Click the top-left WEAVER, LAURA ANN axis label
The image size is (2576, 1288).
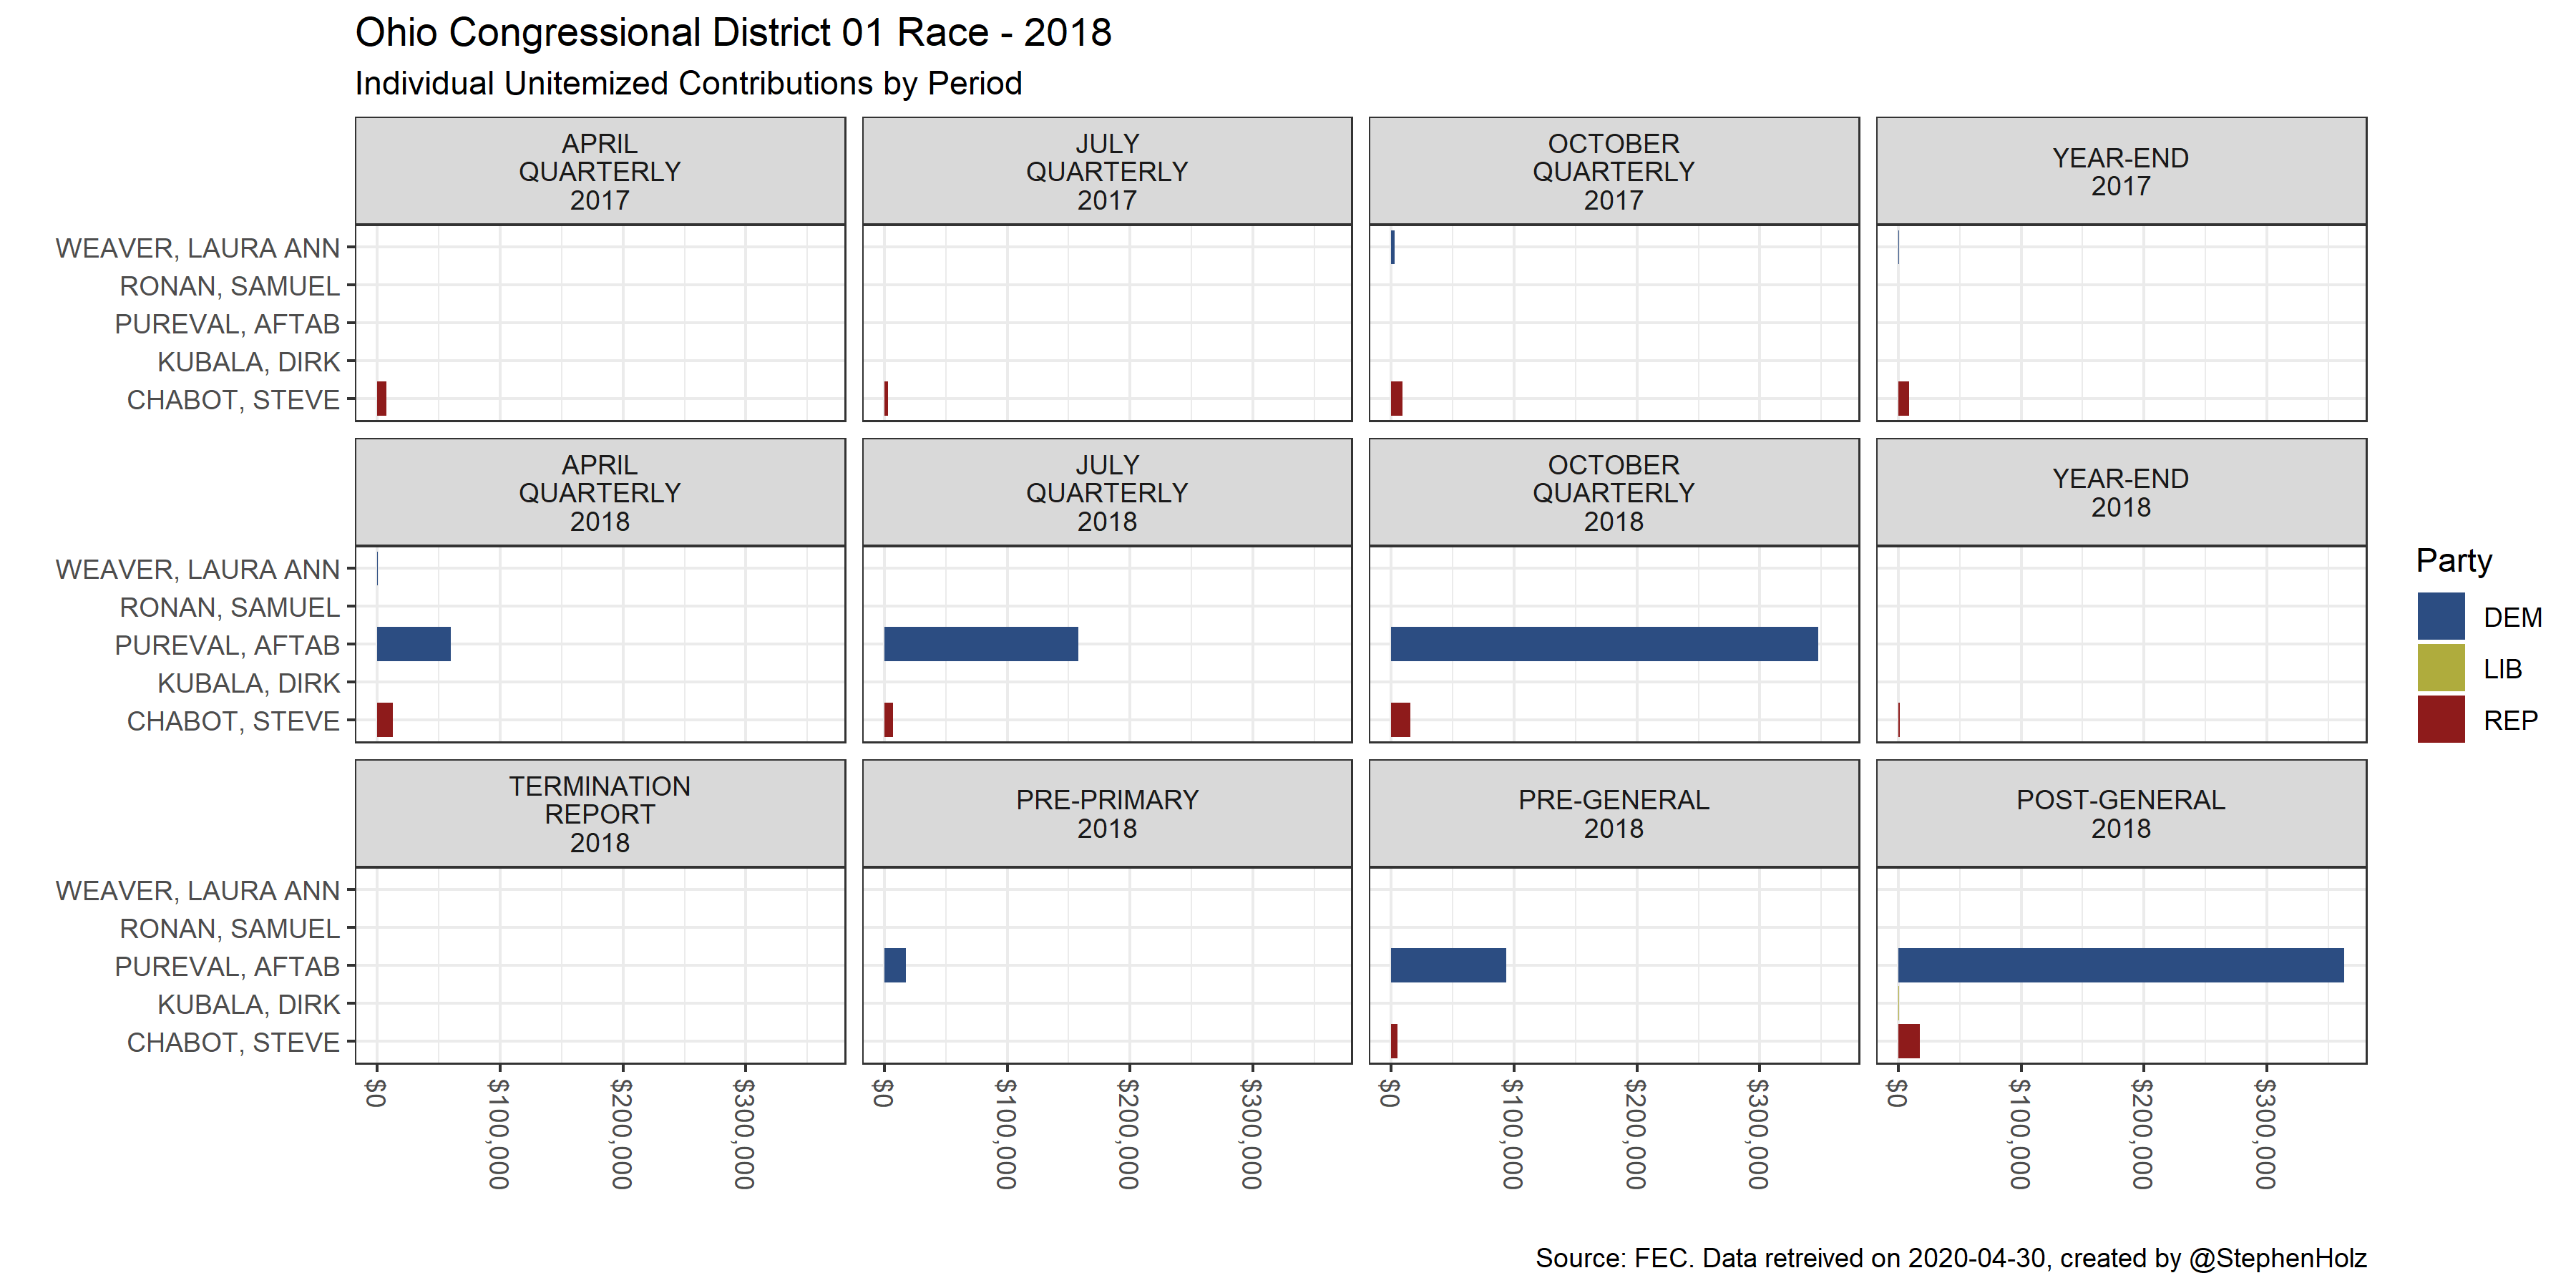pos(197,248)
